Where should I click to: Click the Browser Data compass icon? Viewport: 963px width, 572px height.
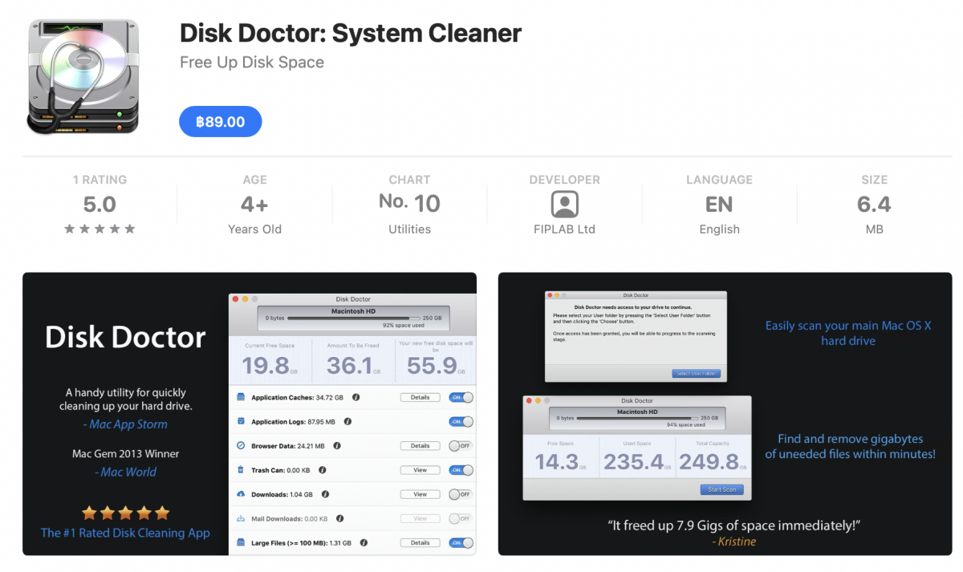[x=241, y=445]
